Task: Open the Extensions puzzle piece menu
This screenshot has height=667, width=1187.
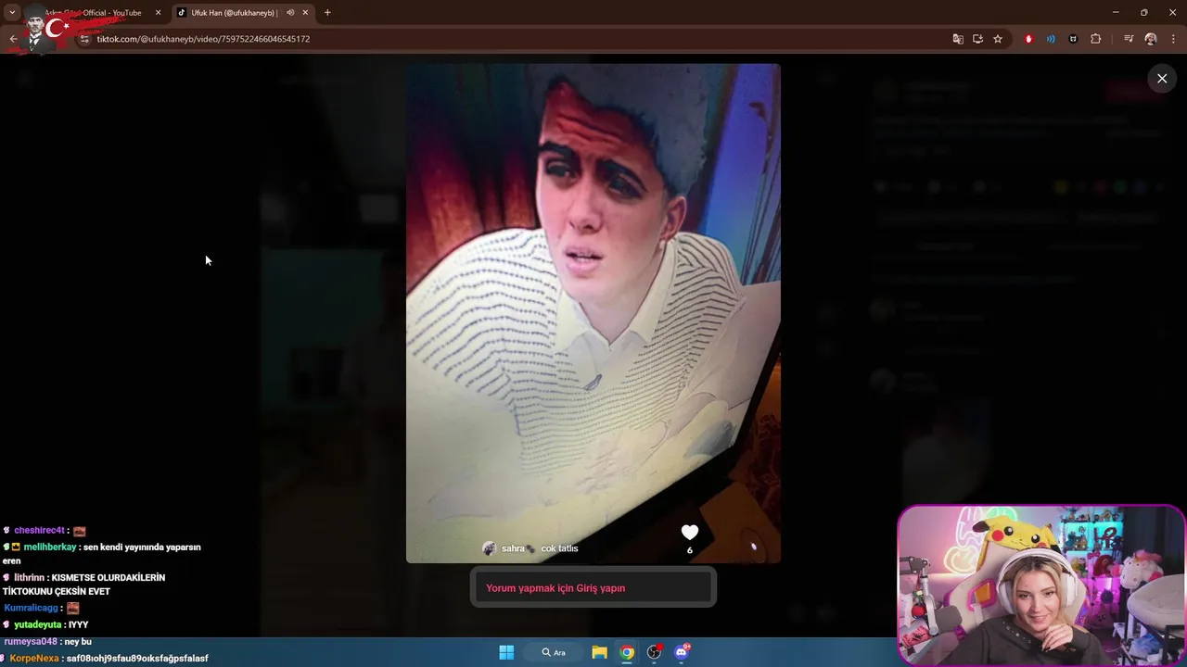Action: click(1096, 39)
